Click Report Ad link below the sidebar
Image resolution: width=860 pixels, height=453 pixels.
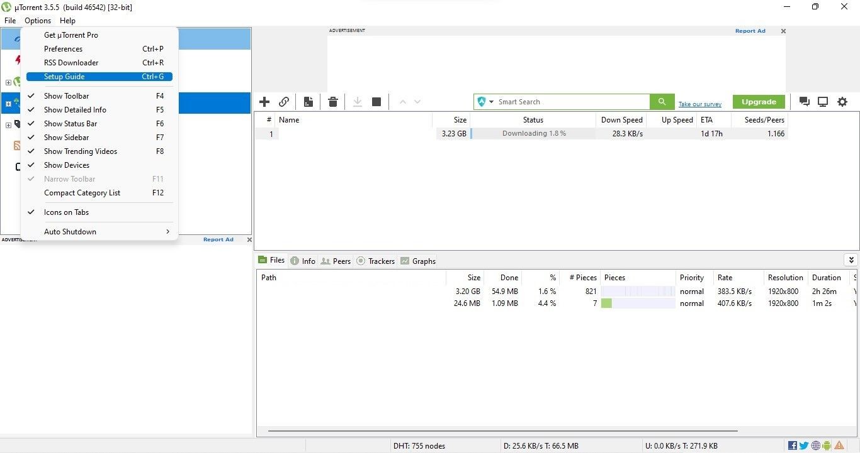(x=218, y=239)
